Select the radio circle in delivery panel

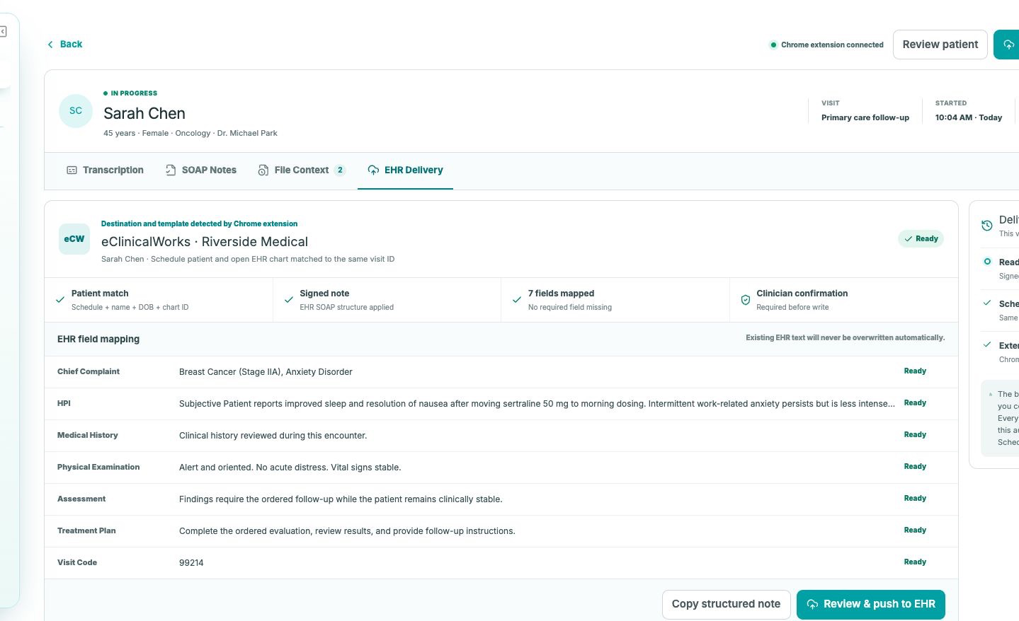pos(987,262)
